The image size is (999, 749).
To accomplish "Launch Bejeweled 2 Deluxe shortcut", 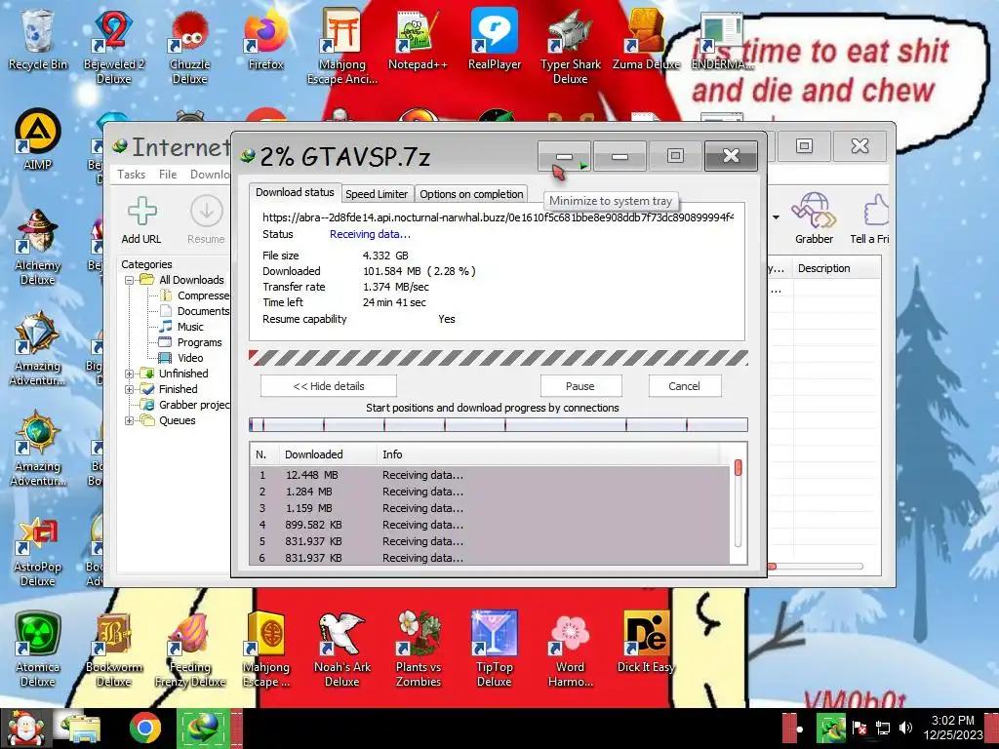I will [x=113, y=46].
